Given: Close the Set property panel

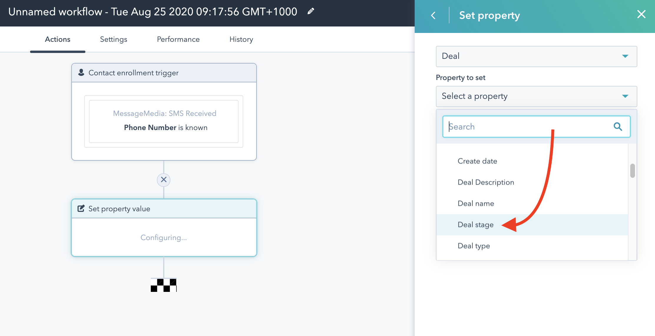Looking at the screenshot, I should (x=641, y=14).
